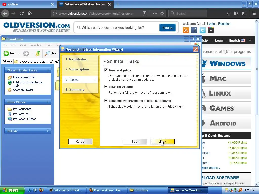Open a new Firefox tab
The width and height of the screenshot is (259, 194).
118,4
